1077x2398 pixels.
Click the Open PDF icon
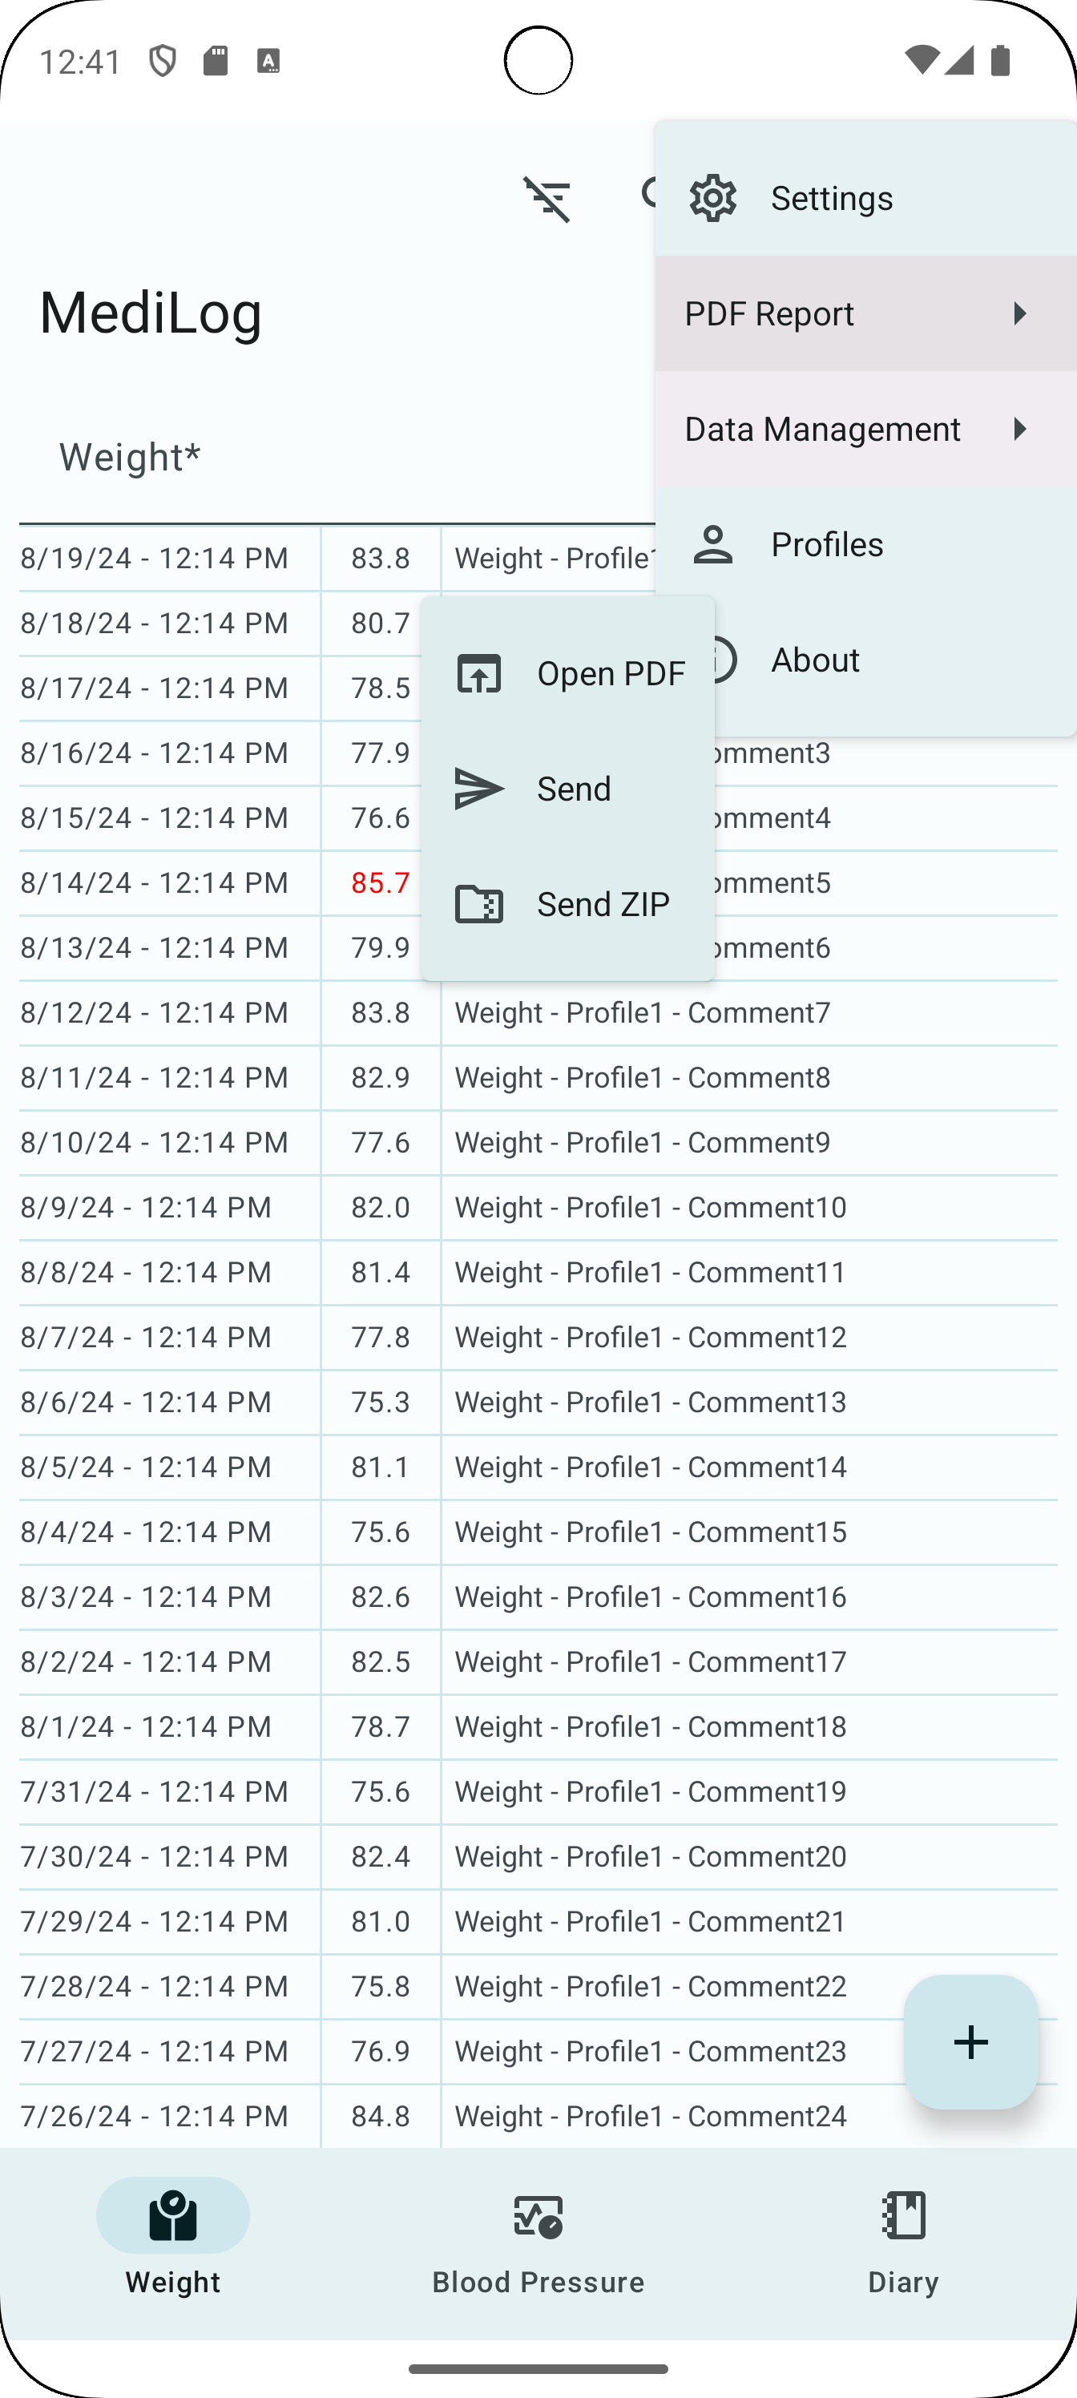coord(478,673)
